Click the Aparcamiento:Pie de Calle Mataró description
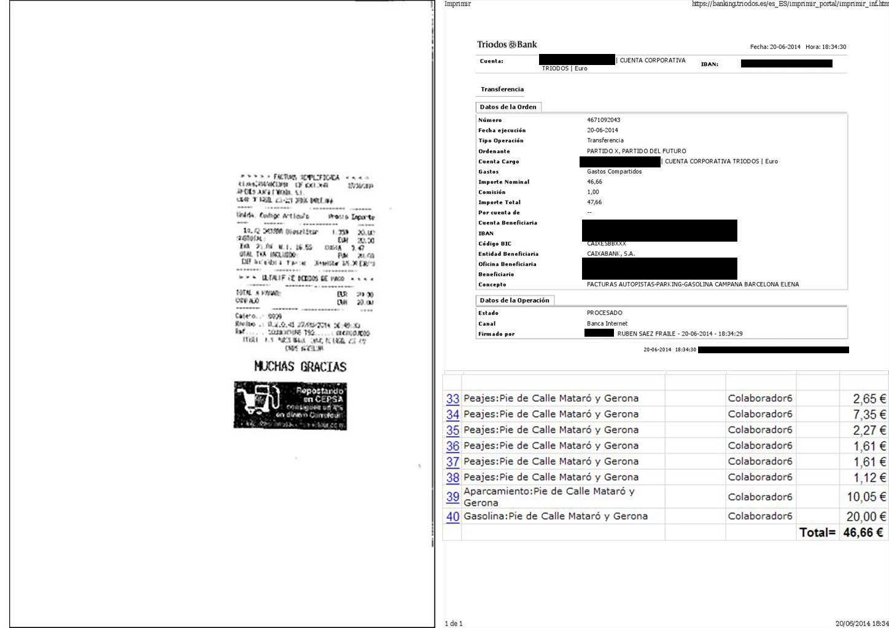The image size is (889, 628). [x=549, y=497]
